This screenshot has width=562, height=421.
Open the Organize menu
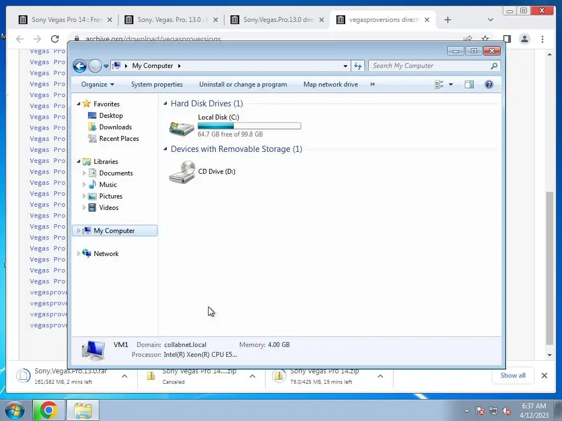pos(98,84)
